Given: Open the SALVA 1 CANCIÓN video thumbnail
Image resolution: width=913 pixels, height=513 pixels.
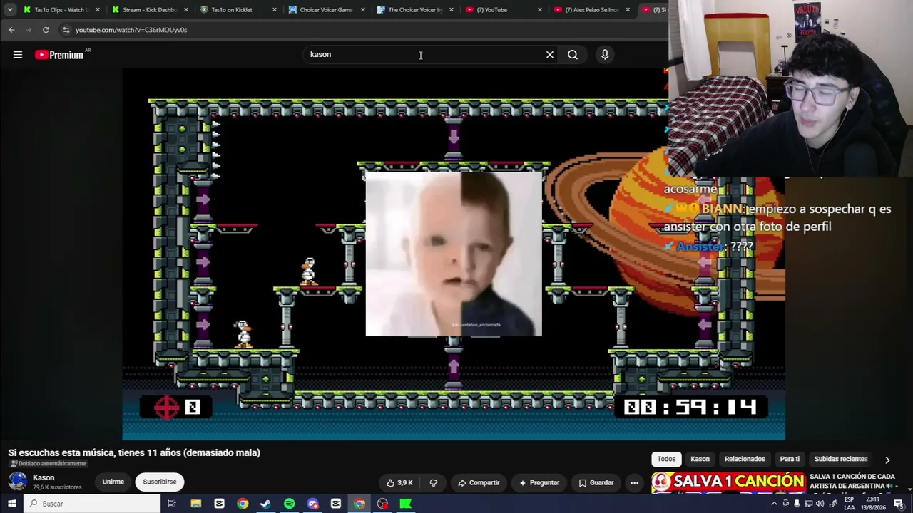Looking at the screenshot, I should (x=728, y=482).
